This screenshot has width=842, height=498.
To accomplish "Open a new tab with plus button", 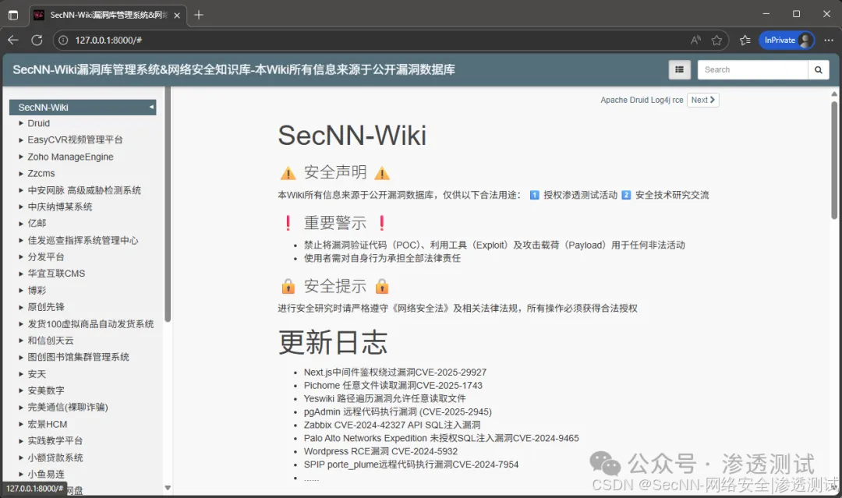I will pyautogui.click(x=199, y=15).
